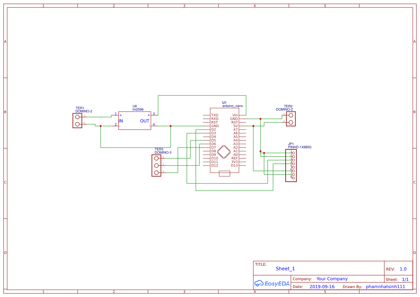Click the OUT label on the lm2596
The width and height of the screenshot is (420, 297).
pyautogui.click(x=144, y=121)
